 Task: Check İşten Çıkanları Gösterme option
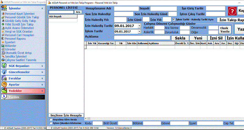point(51,123)
